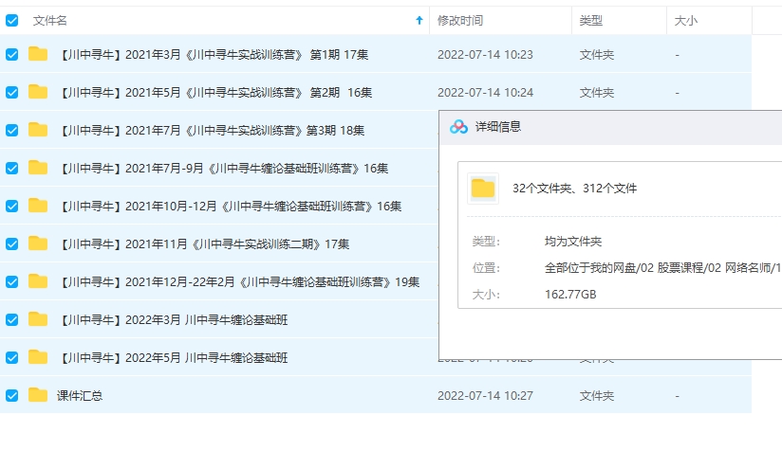Click 详细信息 dialog title

(x=497, y=127)
